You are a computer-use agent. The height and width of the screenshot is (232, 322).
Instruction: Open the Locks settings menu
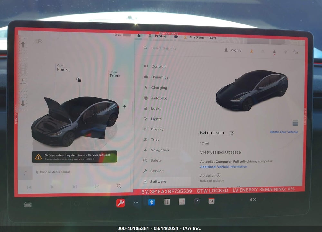coord(153,109)
